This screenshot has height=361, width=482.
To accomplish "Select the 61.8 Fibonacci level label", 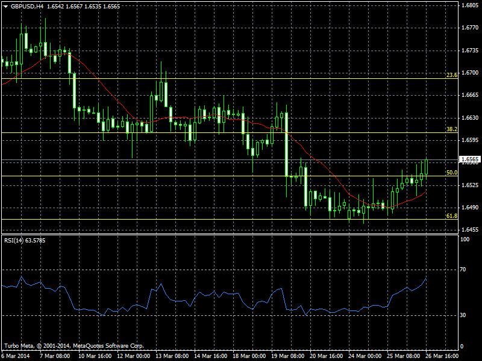I will pos(451,215).
